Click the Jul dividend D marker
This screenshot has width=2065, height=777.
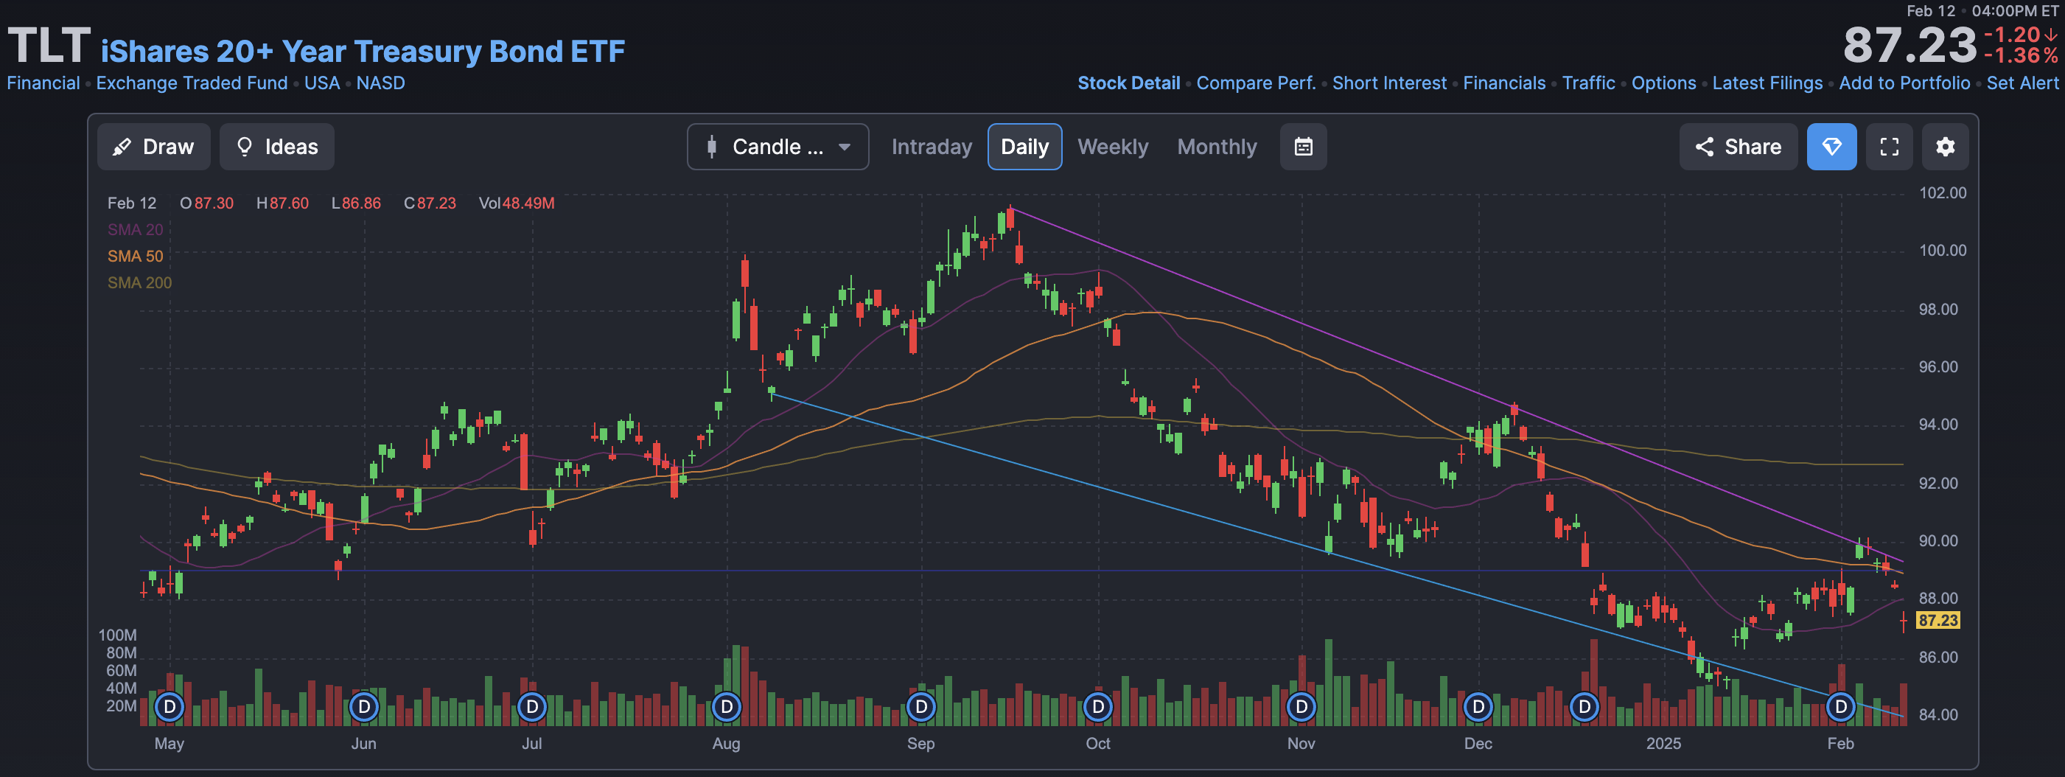pos(532,707)
